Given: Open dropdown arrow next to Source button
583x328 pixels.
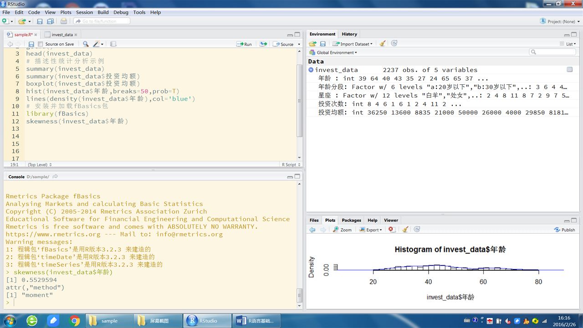Looking at the screenshot, I should pos(299,44).
